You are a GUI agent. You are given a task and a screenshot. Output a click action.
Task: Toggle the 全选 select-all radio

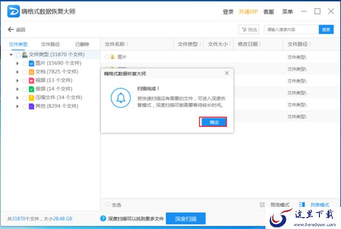click(107, 204)
